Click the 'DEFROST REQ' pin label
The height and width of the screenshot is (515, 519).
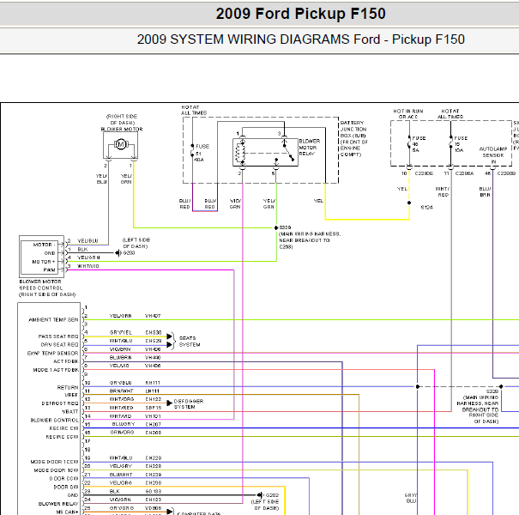[60, 403]
